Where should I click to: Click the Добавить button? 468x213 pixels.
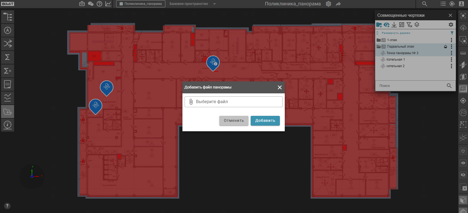[x=265, y=121]
